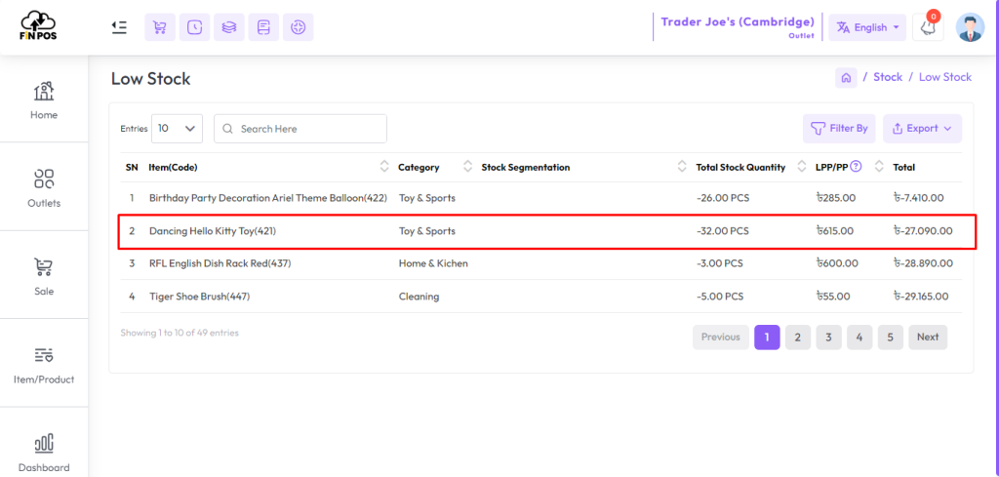Screen dimensions: 999x477
Task: Click the Showing 1 to 10 entries text
Action: click(180, 333)
